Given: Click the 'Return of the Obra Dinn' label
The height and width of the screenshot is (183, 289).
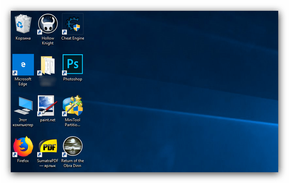Looking at the screenshot, I should (73, 163).
